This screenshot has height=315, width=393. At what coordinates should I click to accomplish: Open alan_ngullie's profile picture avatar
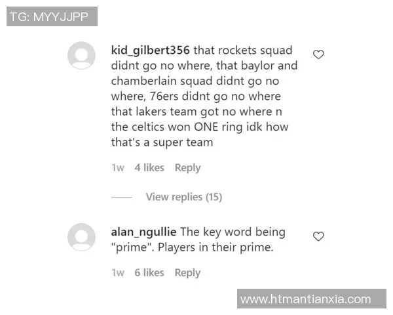81,237
